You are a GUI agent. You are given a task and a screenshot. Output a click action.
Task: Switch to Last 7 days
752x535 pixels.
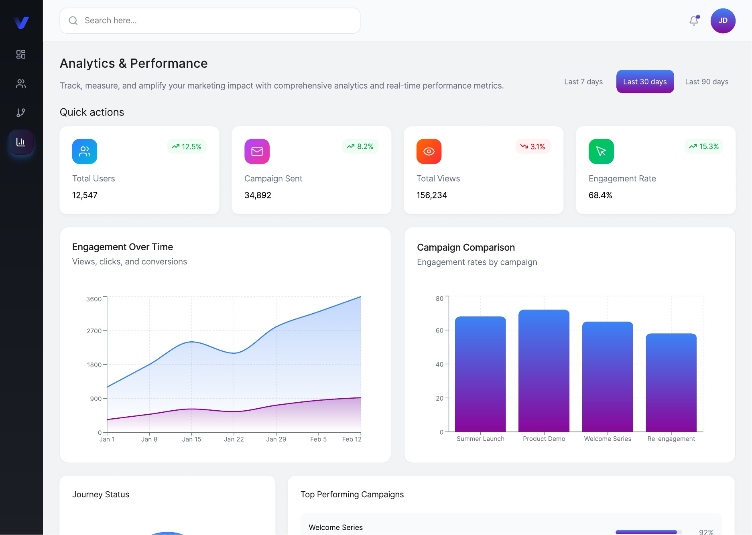click(x=583, y=82)
